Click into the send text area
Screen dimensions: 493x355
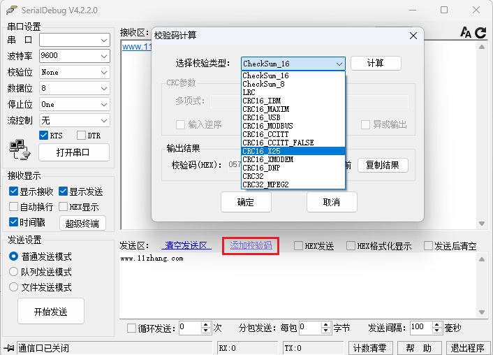tap(299, 286)
